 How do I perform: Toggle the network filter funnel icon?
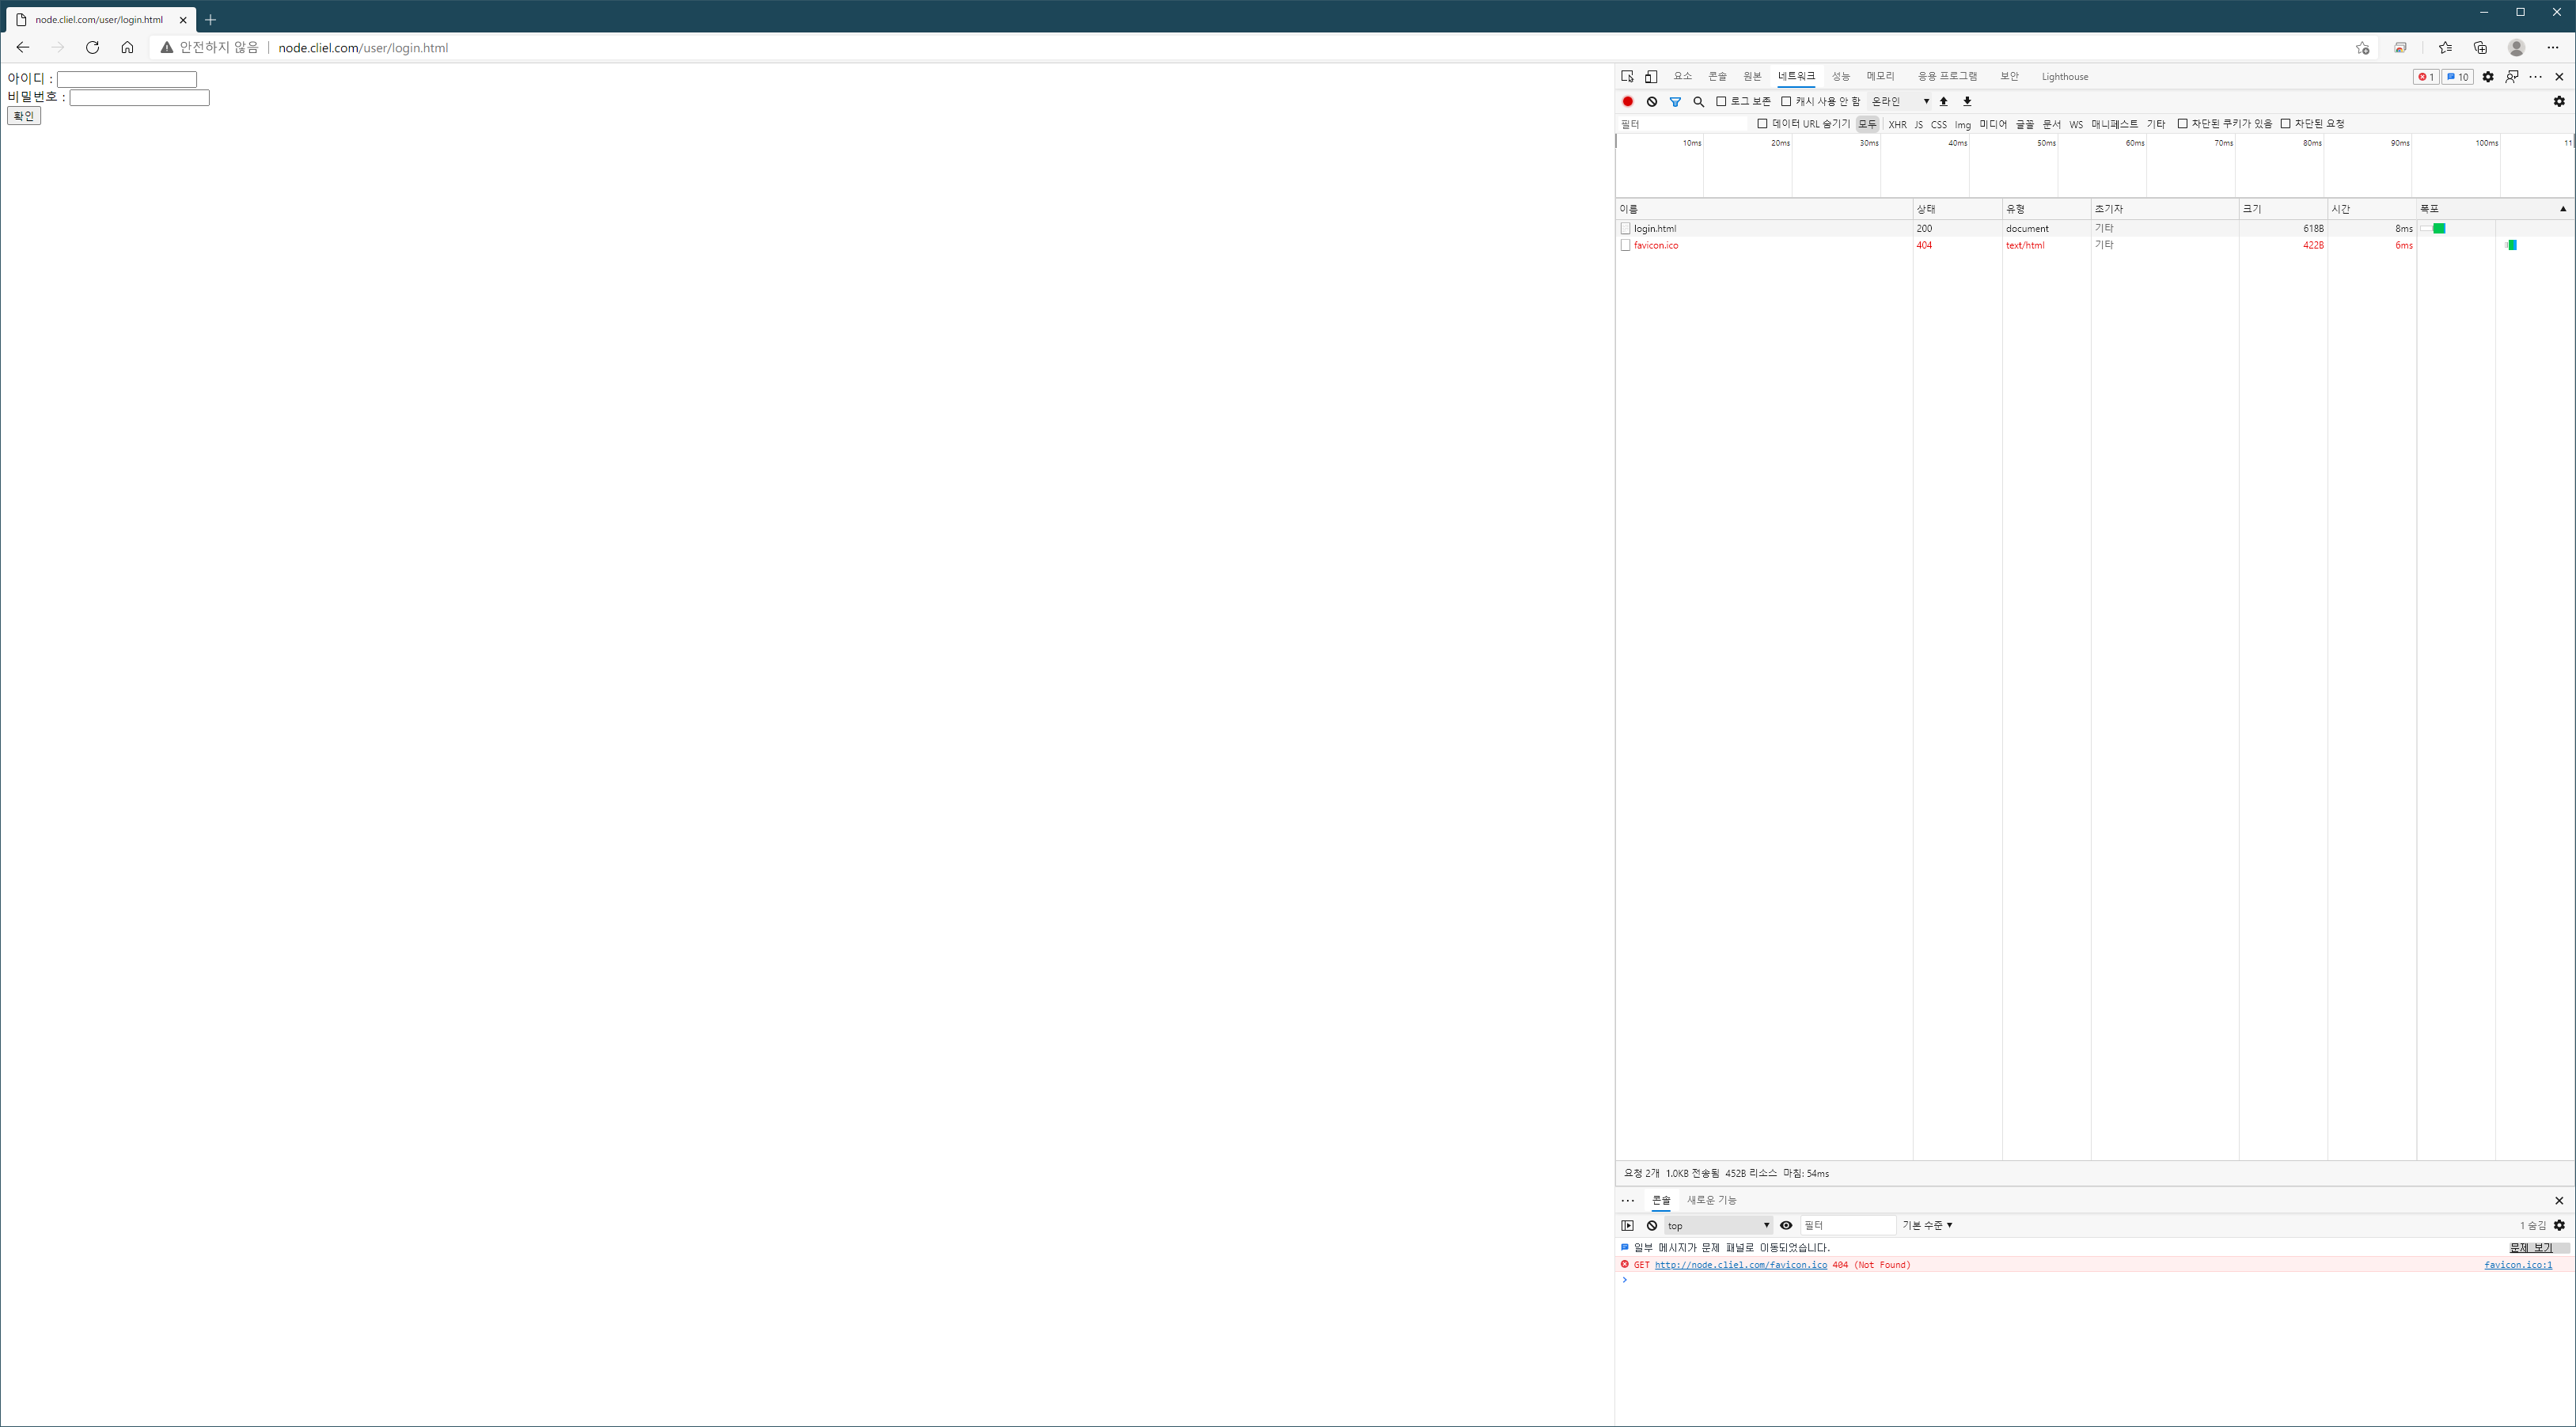(x=1675, y=101)
